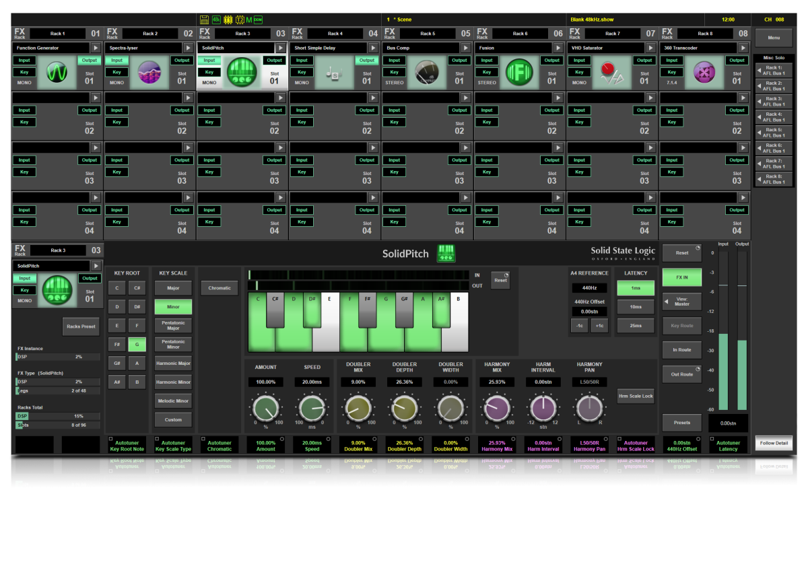
Task: Open SolidPitch dropdown in detail panel
Action: point(96,266)
